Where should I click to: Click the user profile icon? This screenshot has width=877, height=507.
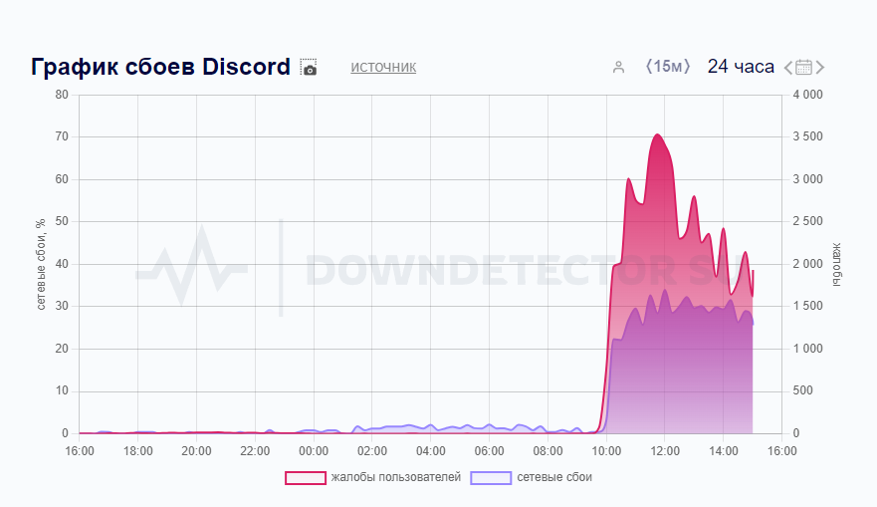(618, 68)
